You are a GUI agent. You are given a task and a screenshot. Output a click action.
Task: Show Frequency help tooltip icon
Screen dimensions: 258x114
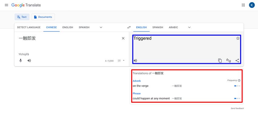click(x=239, y=81)
